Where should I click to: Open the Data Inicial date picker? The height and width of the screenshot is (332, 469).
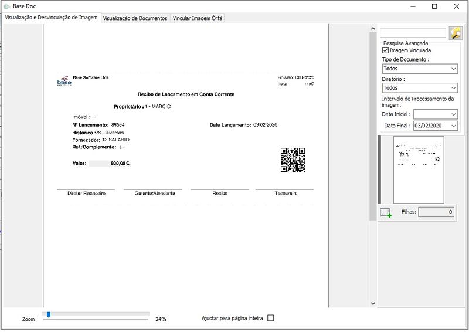(x=453, y=114)
